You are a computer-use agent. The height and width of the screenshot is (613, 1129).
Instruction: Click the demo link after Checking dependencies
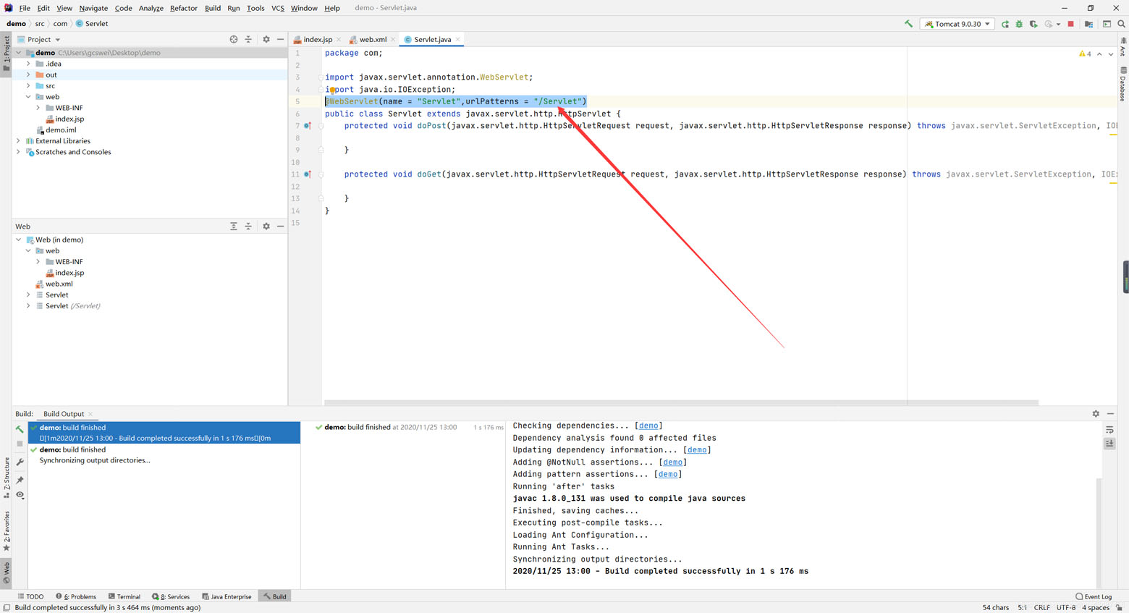click(648, 426)
